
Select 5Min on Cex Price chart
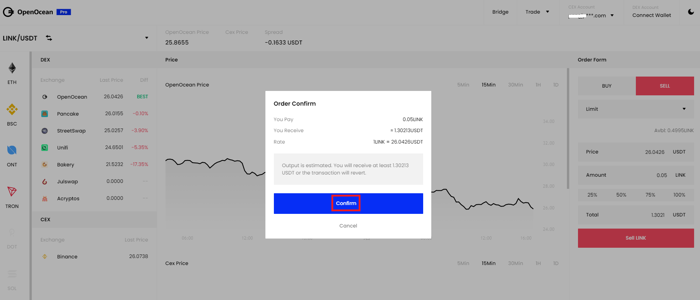click(x=463, y=263)
